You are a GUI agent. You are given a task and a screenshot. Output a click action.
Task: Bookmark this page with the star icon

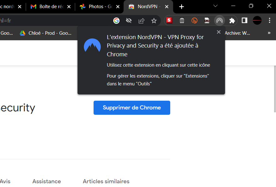pos(154,21)
